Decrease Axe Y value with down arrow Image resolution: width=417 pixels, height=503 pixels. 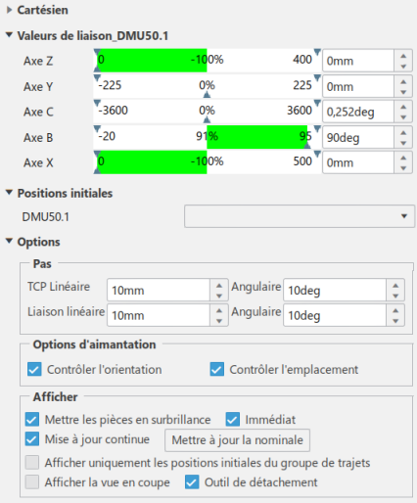pos(403,92)
